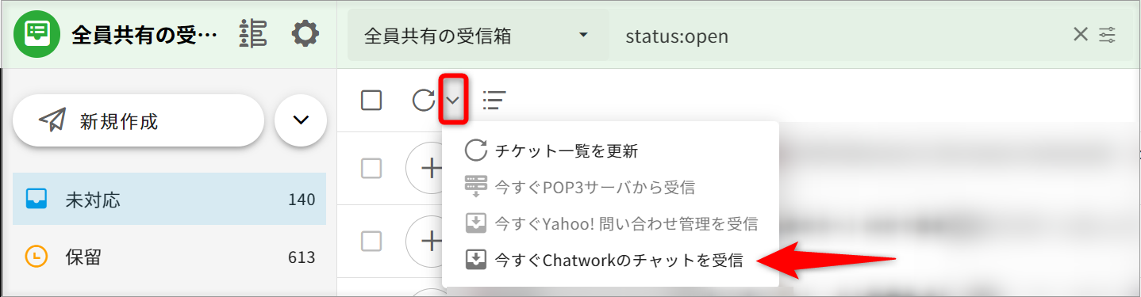Open search filter options slider icon
The height and width of the screenshot is (297, 1141).
1108,35
